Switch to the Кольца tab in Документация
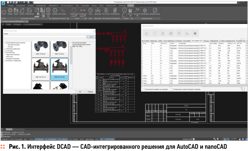248x151 pixels. 206,41
